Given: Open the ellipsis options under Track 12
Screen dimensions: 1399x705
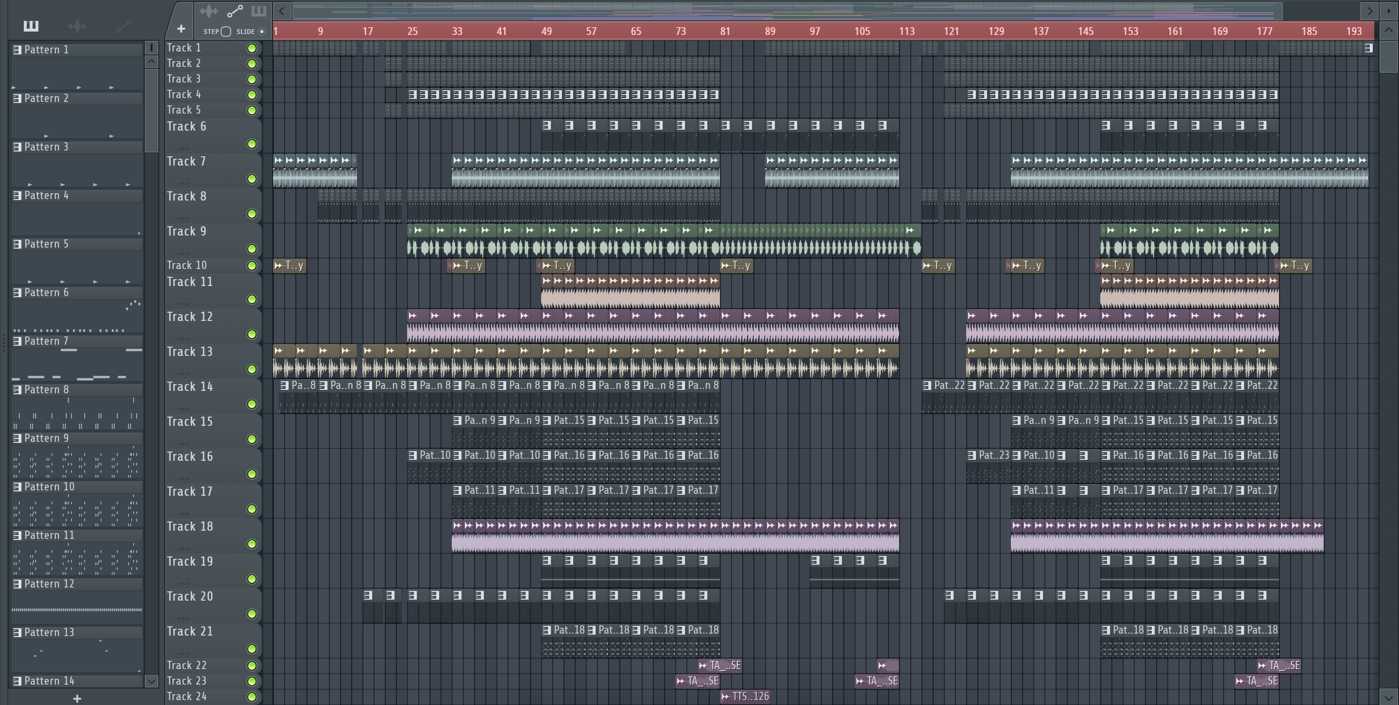Looking at the screenshot, I should [x=184, y=338].
